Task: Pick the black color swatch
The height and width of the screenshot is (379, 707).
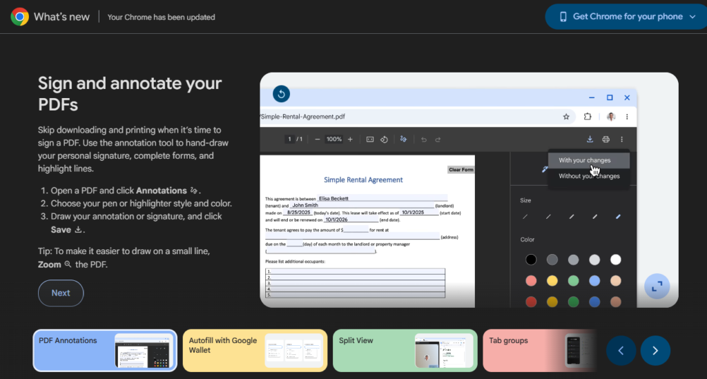Action: click(x=531, y=260)
